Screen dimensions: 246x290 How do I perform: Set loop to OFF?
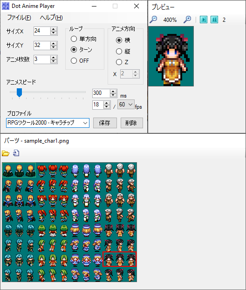pyautogui.click(x=80, y=61)
